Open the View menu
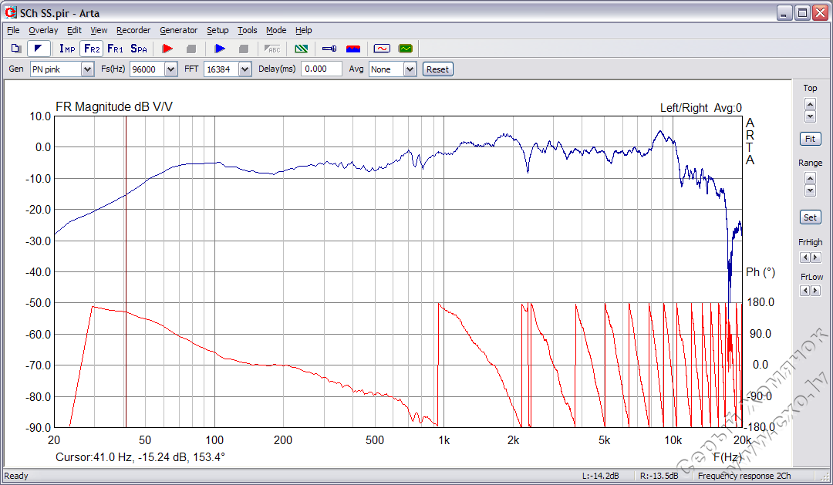This screenshot has height=485, width=833. click(99, 30)
